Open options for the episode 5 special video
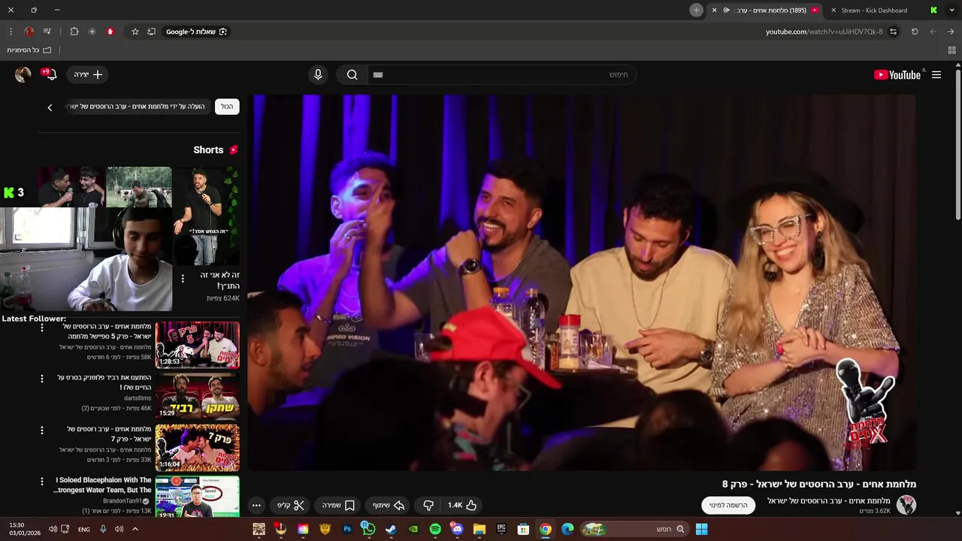This screenshot has width=962, height=541. pos(42,328)
